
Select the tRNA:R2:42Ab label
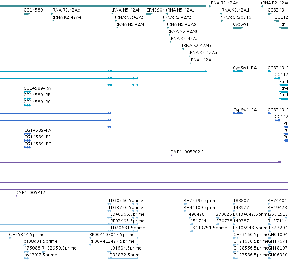(x=224, y=3)
